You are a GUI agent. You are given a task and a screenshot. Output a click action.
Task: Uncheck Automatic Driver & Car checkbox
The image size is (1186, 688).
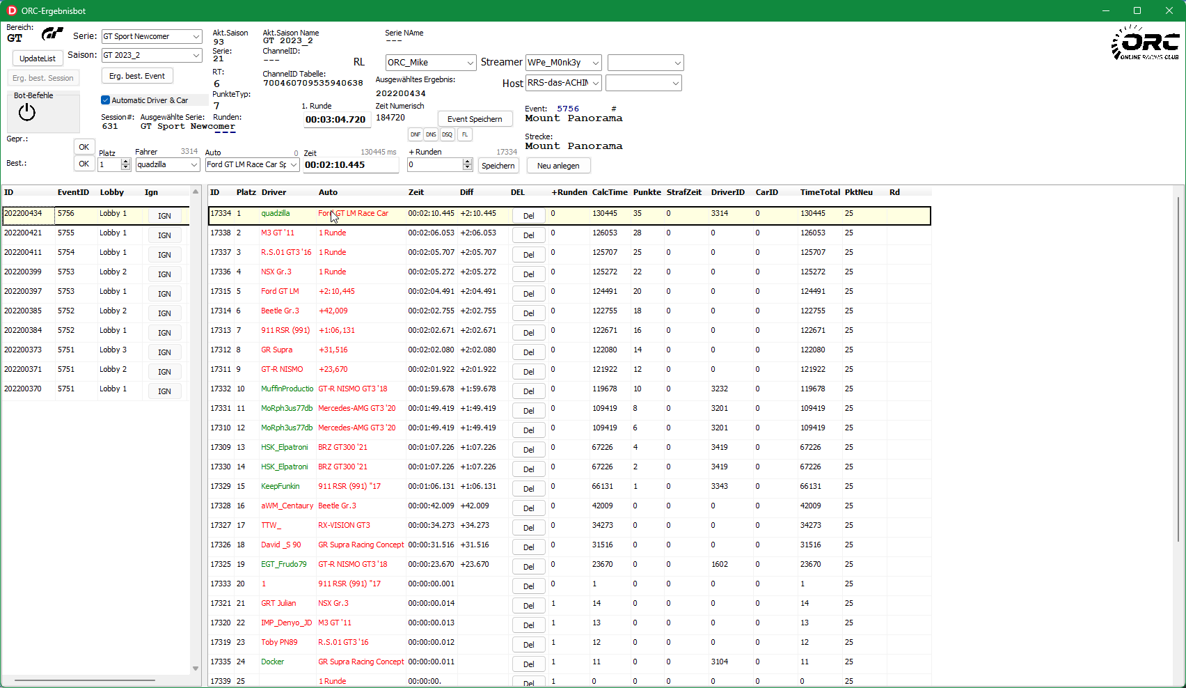(x=106, y=100)
